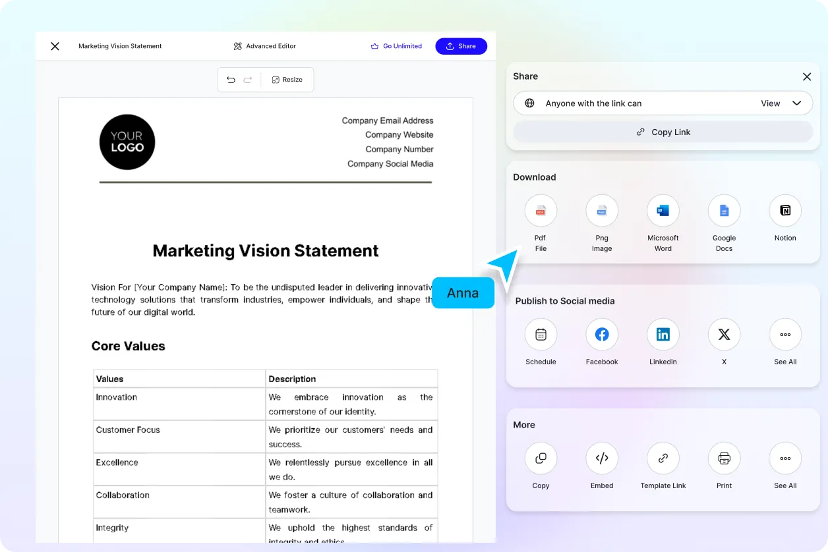Export to Google Docs

pyautogui.click(x=724, y=211)
